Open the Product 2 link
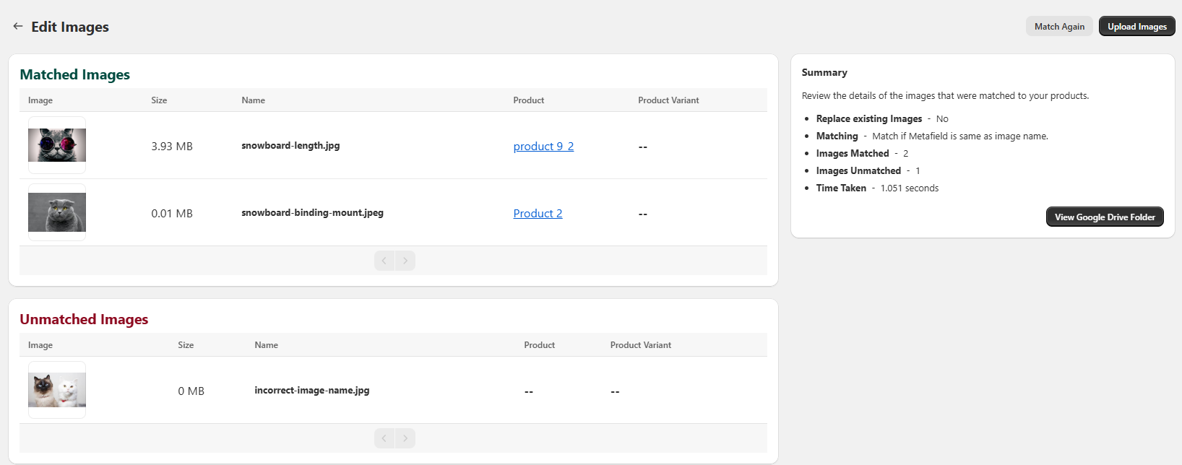1182x465 pixels. tap(538, 214)
